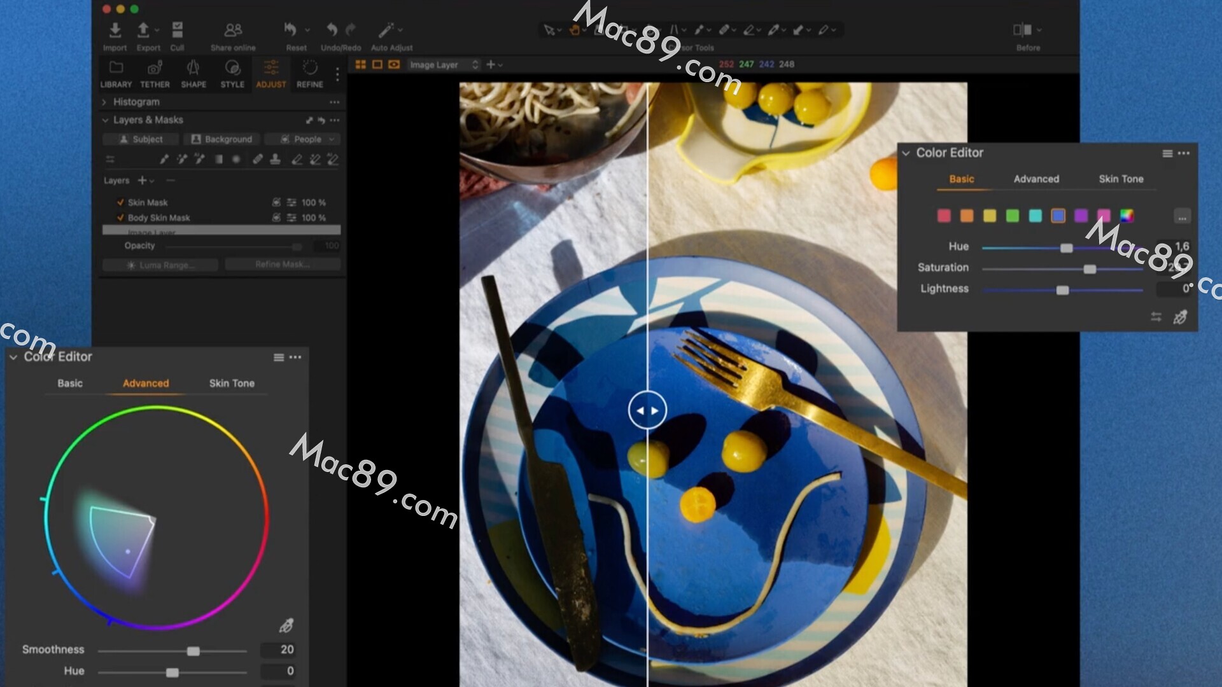This screenshot has width=1222, height=687.
Task: Click the Smoothness value field
Action: click(x=279, y=649)
